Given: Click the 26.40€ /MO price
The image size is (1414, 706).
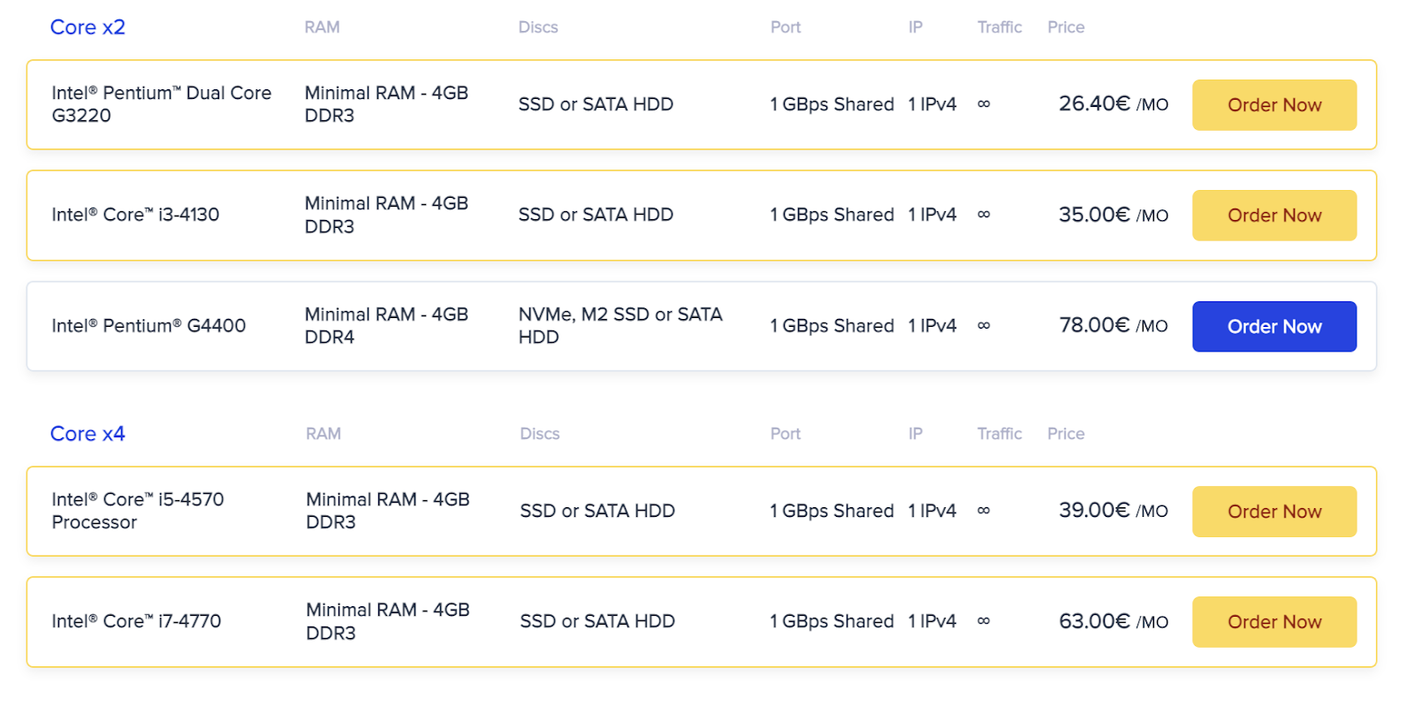Looking at the screenshot, I should pos(1113,104).
